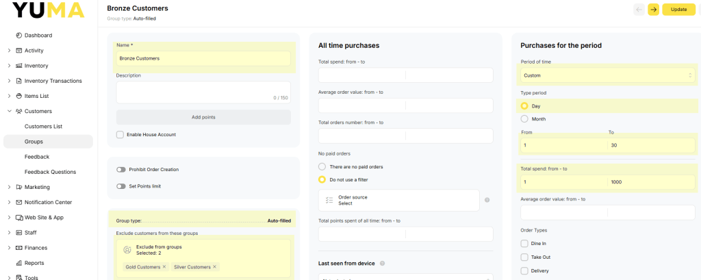Click the Order source help icon
Viewport: 701px width, 280px height.
487,200
